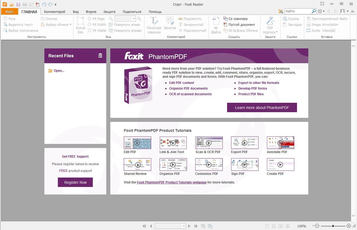
Task: Print using the quick access printer icon
Action: (x=25, y=4)
